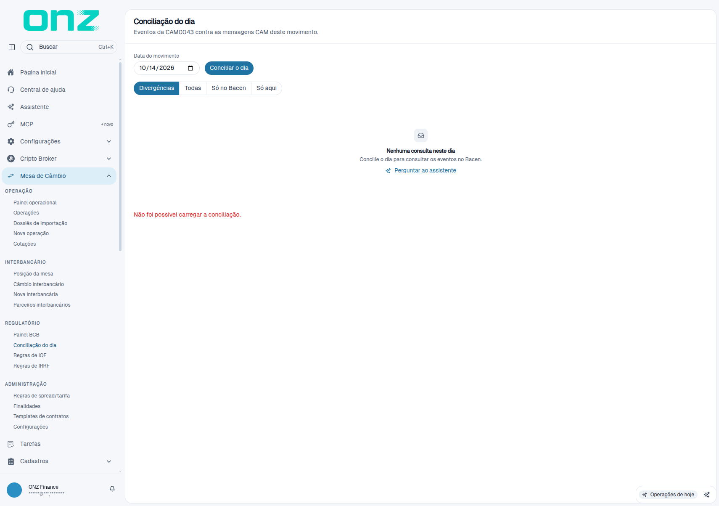Click the Cripto Broker bitcoin icon
Screen dimensions: 719x506
pyautogui.click(x=11, y=159)
